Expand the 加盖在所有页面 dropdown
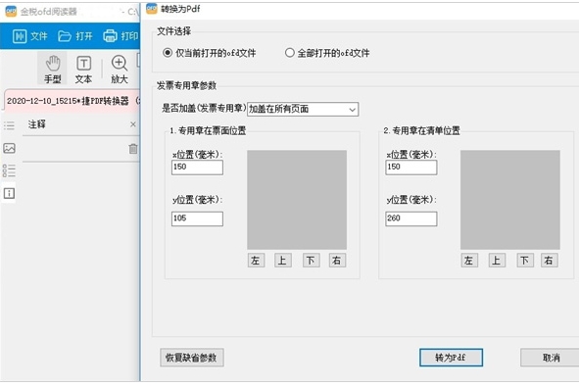The image size is (579, 386). (x=303, y=109)
